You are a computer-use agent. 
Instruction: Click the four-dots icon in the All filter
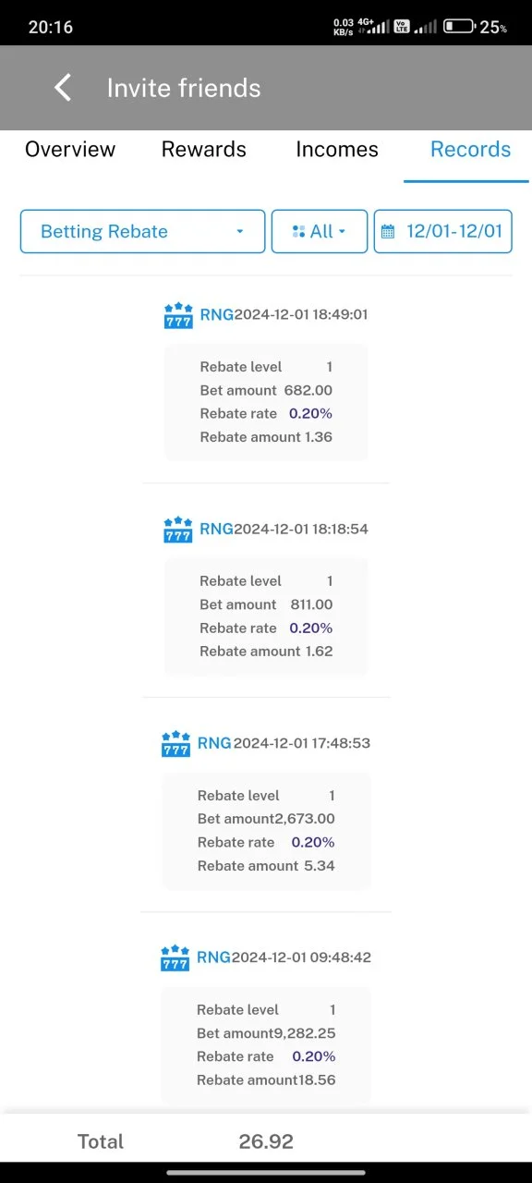click(x=298, y=231)
